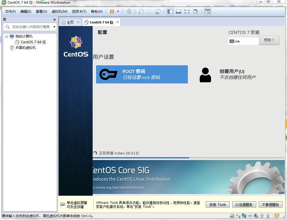The width and height of the screenshot is (287, 220).
Task: Open the library search dropdown arrow
Action: pos(54,27)
